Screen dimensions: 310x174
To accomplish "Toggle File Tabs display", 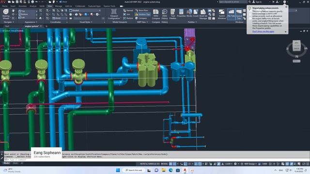I will tap(231, 14).
